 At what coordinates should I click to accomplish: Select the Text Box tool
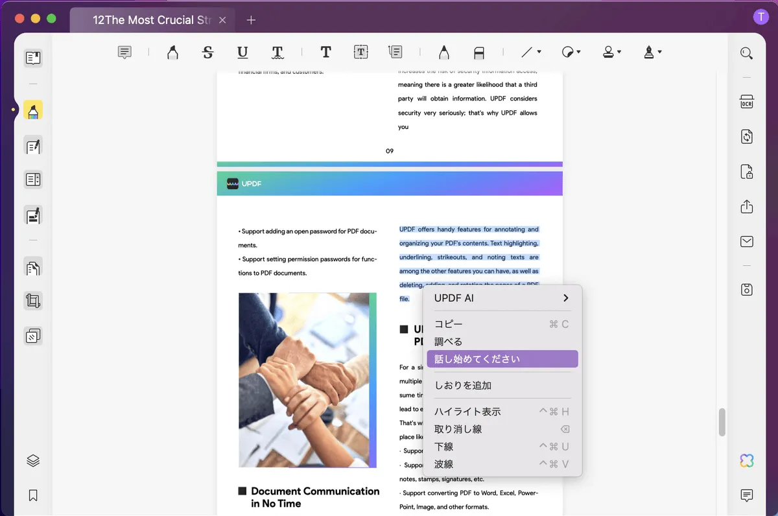pyautogui.click(x=360, y=53)
